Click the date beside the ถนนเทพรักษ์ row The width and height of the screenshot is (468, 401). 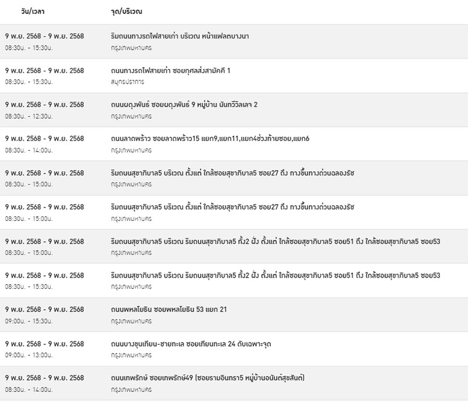pyautogui.click(x=44, y=378)
